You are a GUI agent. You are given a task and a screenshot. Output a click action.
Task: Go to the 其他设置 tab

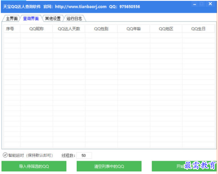tap(53, 19)
